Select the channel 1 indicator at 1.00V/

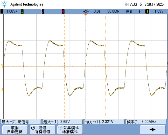2,11
